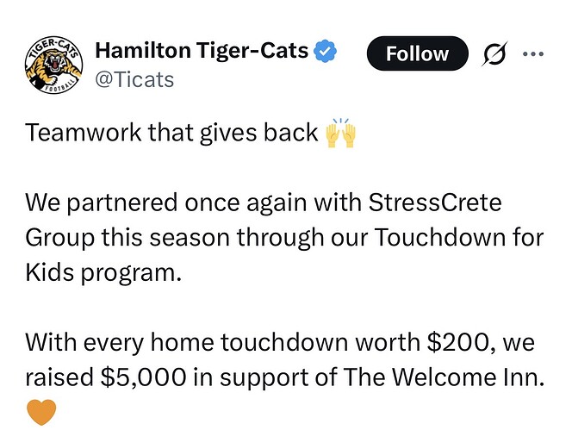The image size is (572, 430).
Task: Click the raised hands emoji
Action: pyautogui.click(x=339, y=134)
